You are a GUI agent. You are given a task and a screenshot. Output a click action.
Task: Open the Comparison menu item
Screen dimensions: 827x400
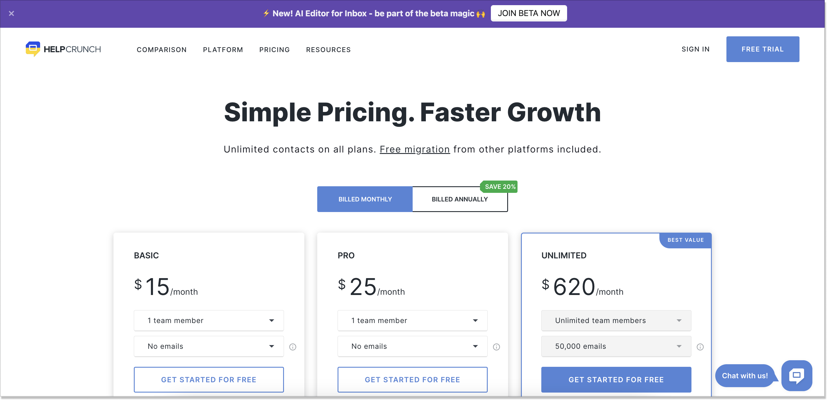(162, 50)
